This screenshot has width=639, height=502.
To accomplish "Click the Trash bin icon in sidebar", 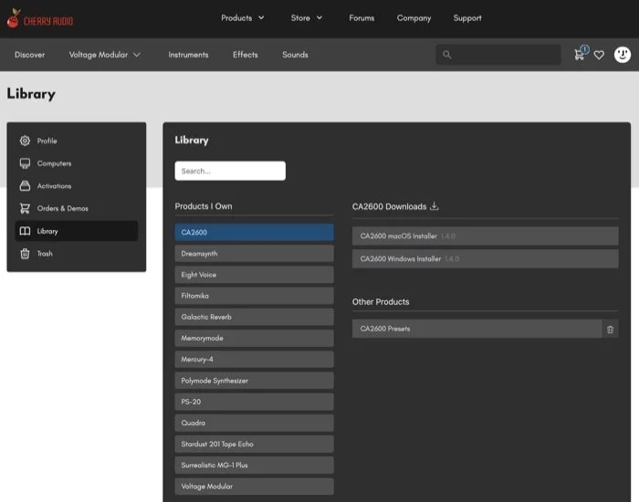I will 25,254.
